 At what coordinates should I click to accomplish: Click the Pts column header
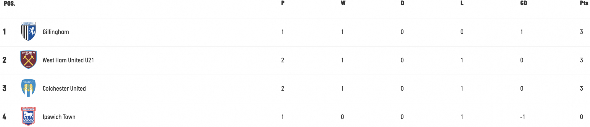pyautogui.click(x=584, y=3)
